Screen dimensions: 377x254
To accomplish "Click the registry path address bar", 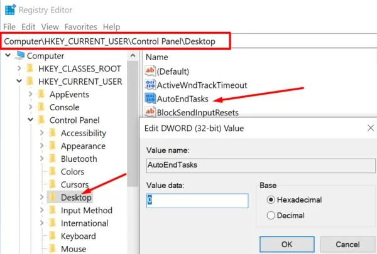I will tap(116, 41).
